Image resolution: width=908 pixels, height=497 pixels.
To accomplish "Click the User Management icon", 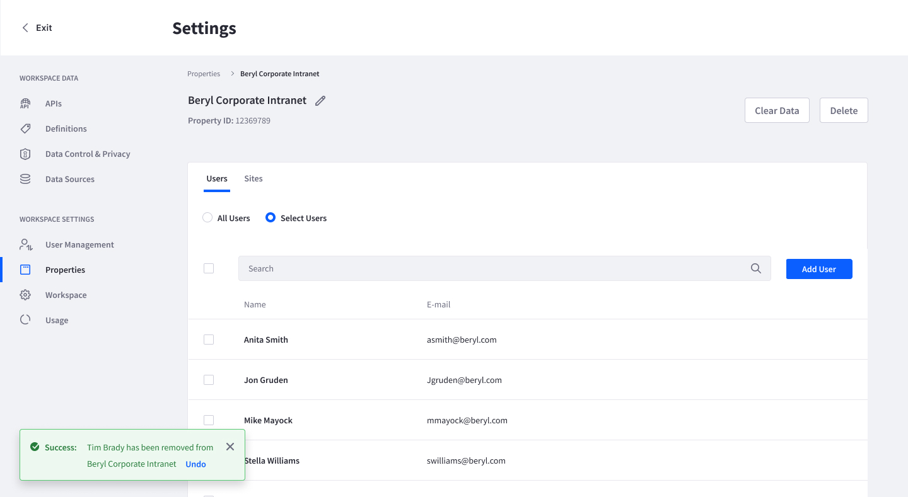I will pyautogui.click(x=26, y=244).
